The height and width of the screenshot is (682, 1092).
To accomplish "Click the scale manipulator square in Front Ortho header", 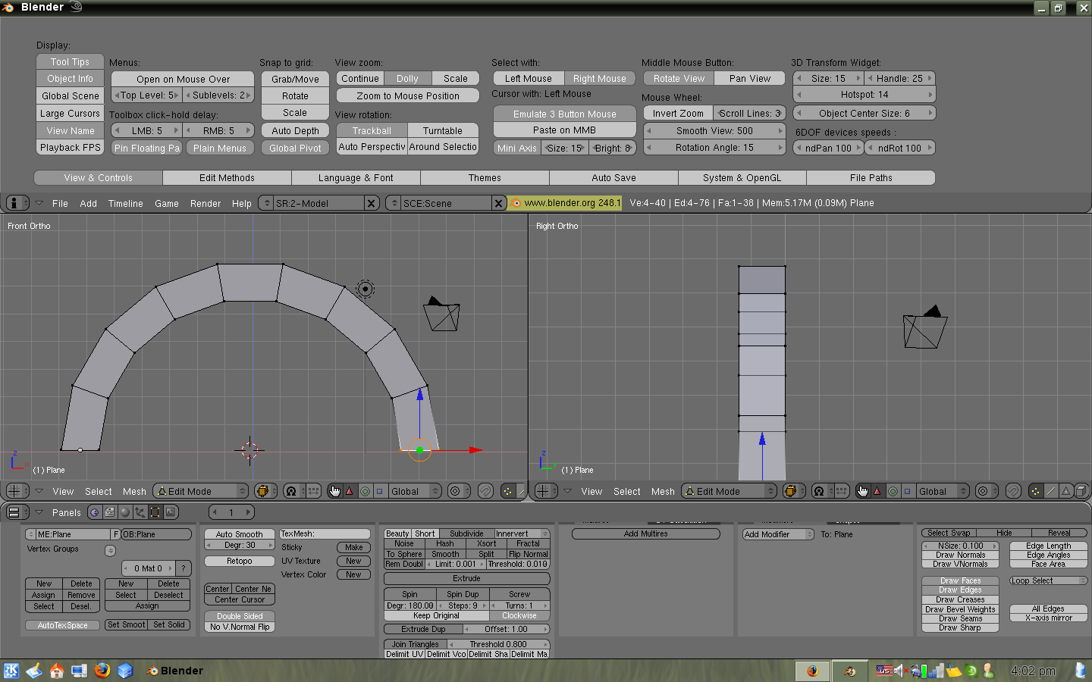I will pyautogui.click(x=380, y=491).
